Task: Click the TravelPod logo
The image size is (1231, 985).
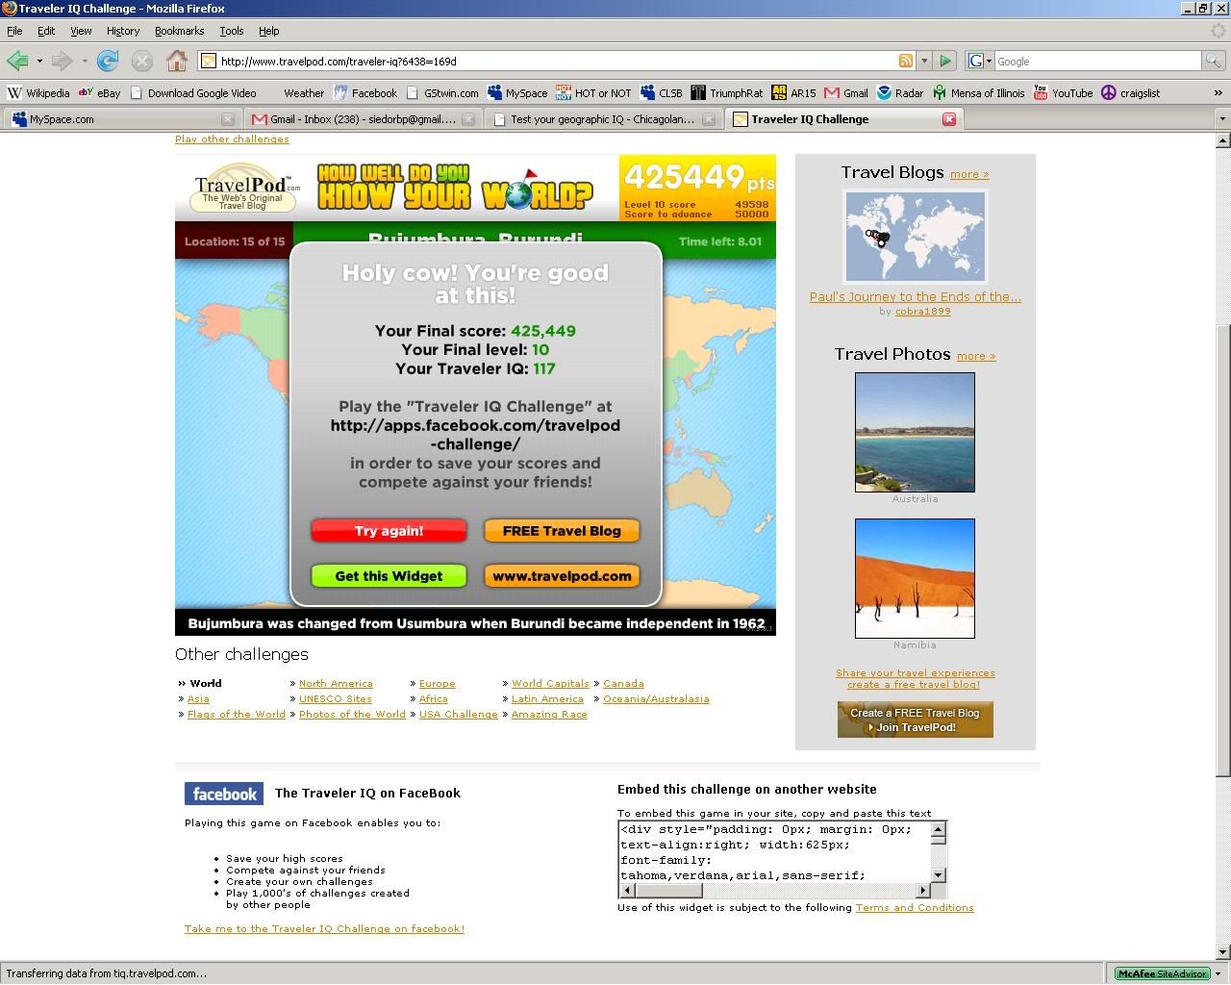Action: [x=246, y=189]
